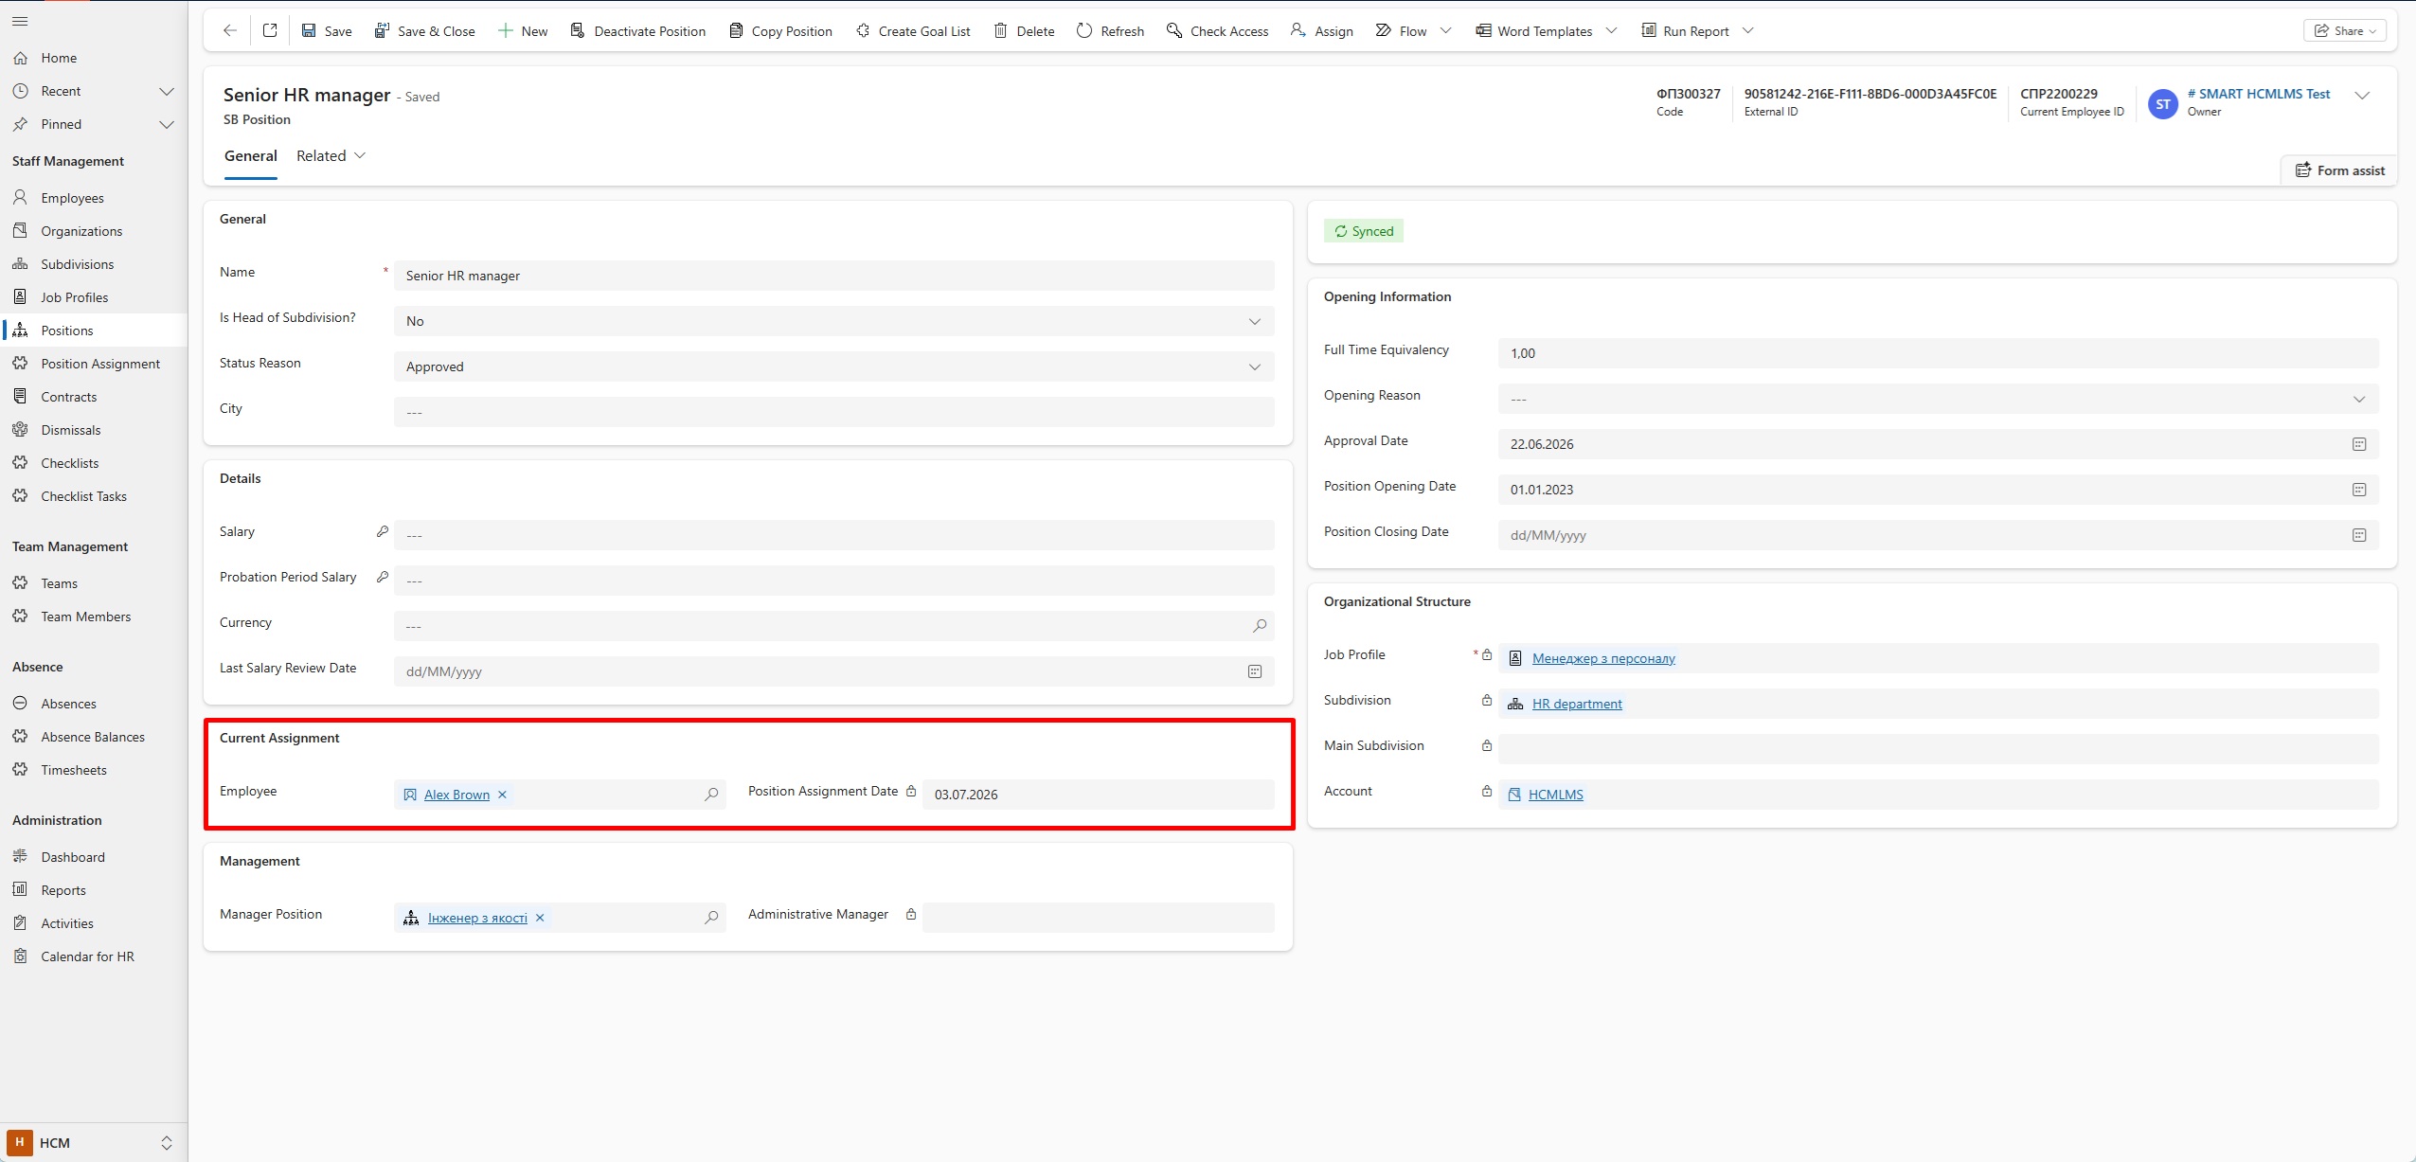The width and height of the screenshot is (2416, 1162).
Task: Remove Alex Brown from Employee field
Action: coord(503,795)
